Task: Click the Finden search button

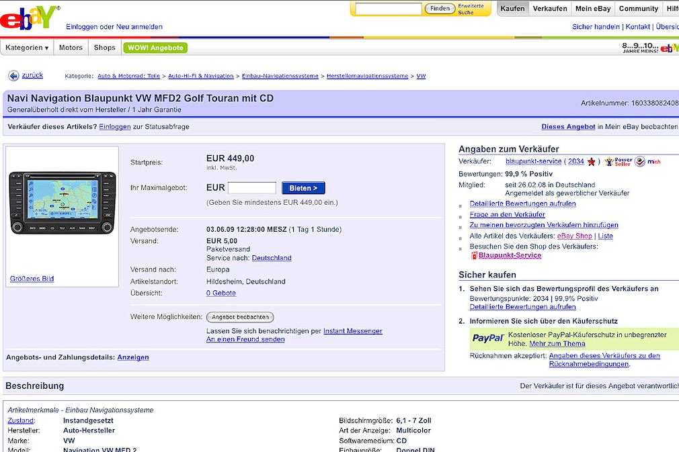Action: 440,9
